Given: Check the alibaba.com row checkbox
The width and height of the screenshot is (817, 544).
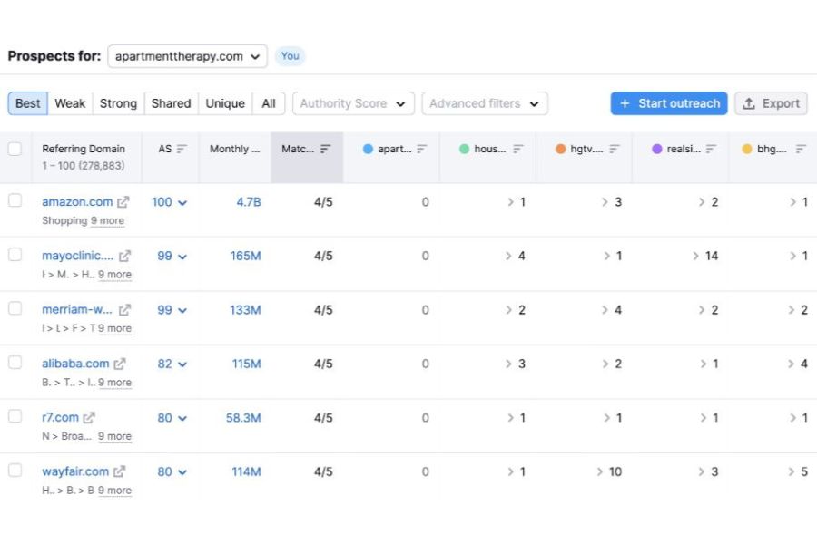Looking at the screenshot, I should coord(15,363).
